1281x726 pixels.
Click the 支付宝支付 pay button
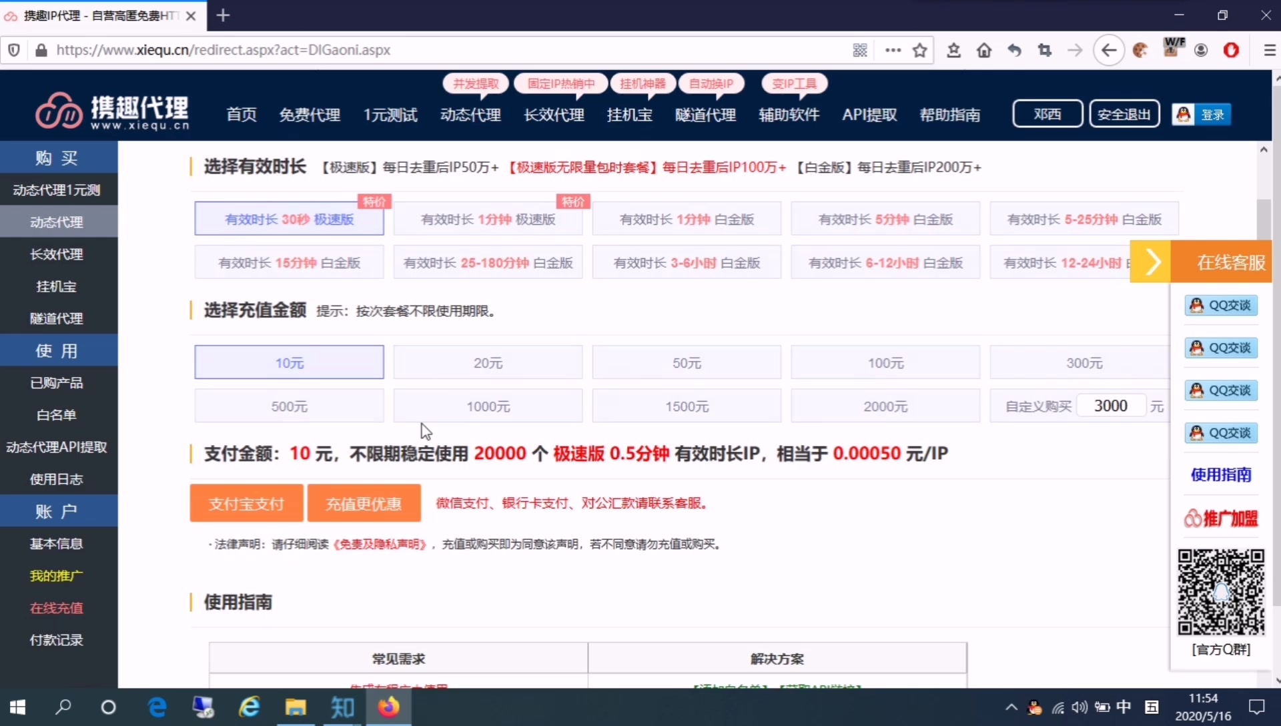(246, 503)
